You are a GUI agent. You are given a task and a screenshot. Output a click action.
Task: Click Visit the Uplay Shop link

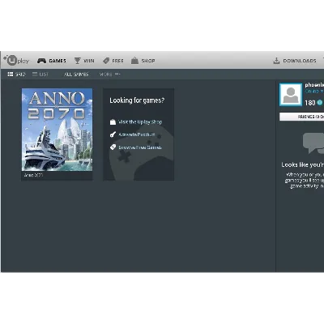[x=136, y=122]
